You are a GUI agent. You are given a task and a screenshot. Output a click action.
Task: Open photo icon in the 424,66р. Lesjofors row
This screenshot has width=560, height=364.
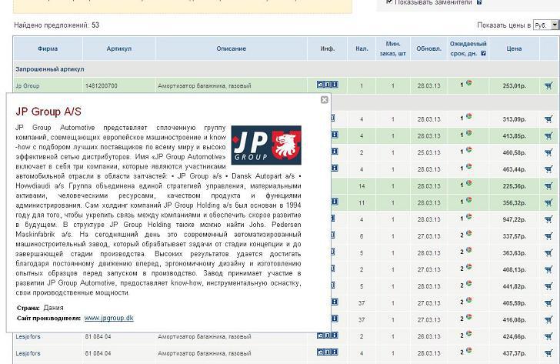[x=320, y=336]
